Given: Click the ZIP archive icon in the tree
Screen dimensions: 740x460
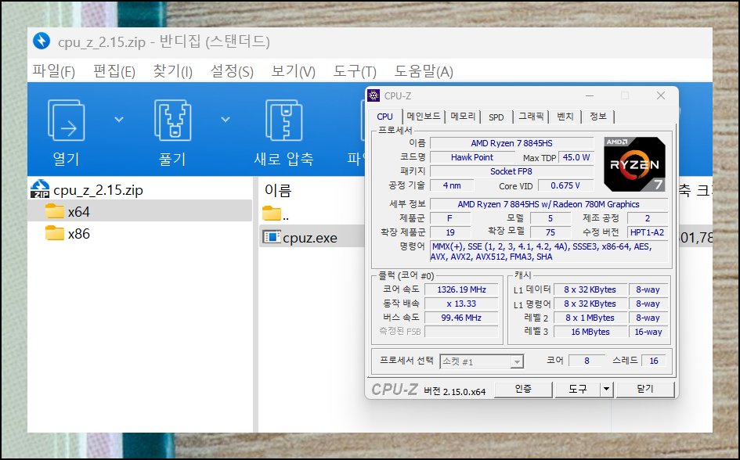Looking at the screenshot, I should [40, 189].
